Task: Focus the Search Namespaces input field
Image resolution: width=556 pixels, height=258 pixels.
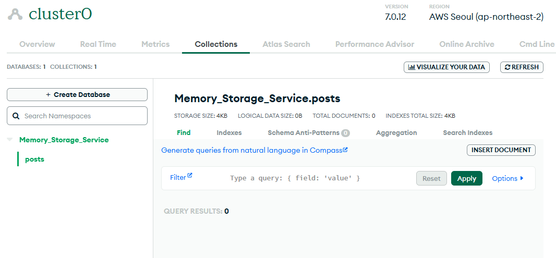Action: tap(77, 116)
